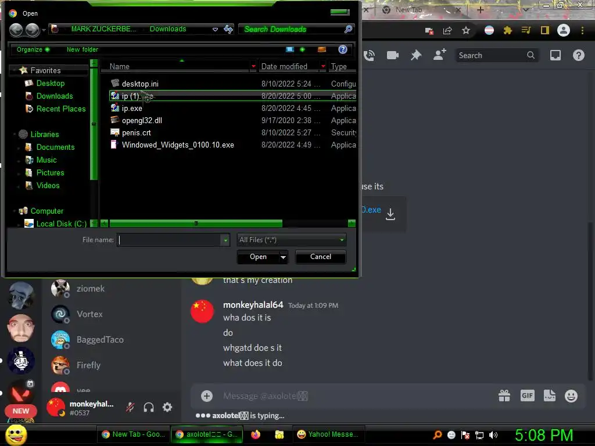Click the search magnifier in Open dialog
Screen dimensions: 595x446
[348, 29]
